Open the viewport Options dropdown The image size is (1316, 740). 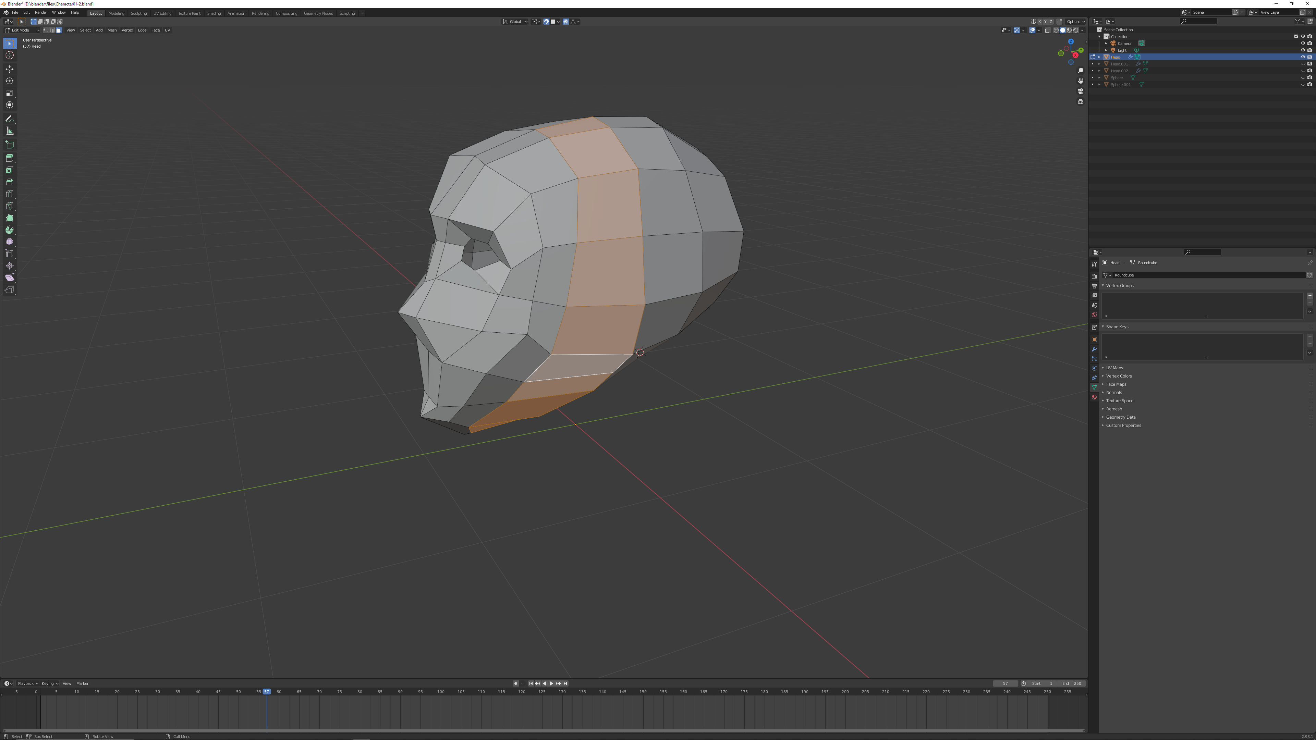(1075, 22)
